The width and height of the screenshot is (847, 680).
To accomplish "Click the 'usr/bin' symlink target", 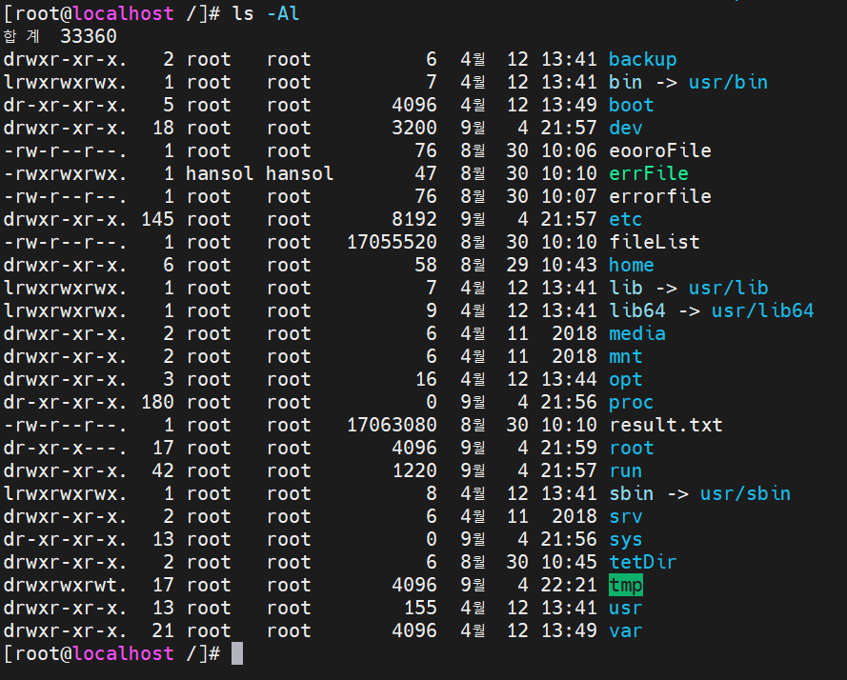I will click(728, 82).
